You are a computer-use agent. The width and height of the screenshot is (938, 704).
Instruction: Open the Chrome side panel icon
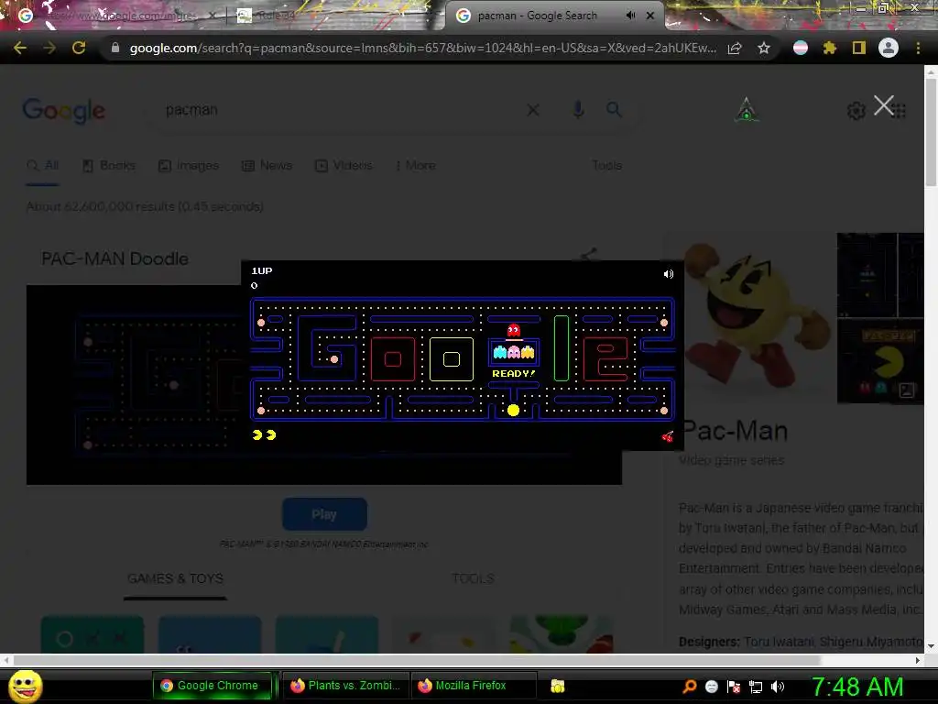pyautogui.click(x=859, y=48)
